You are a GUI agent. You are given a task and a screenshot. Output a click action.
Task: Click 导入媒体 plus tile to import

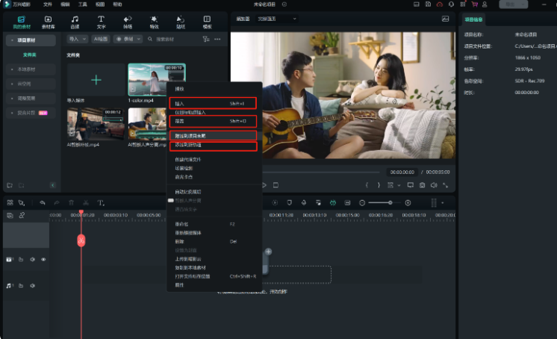coord(95,80)
